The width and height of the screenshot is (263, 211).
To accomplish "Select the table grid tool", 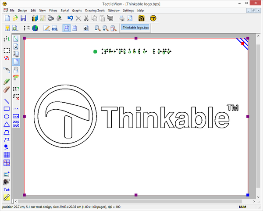I will (7, 155).
